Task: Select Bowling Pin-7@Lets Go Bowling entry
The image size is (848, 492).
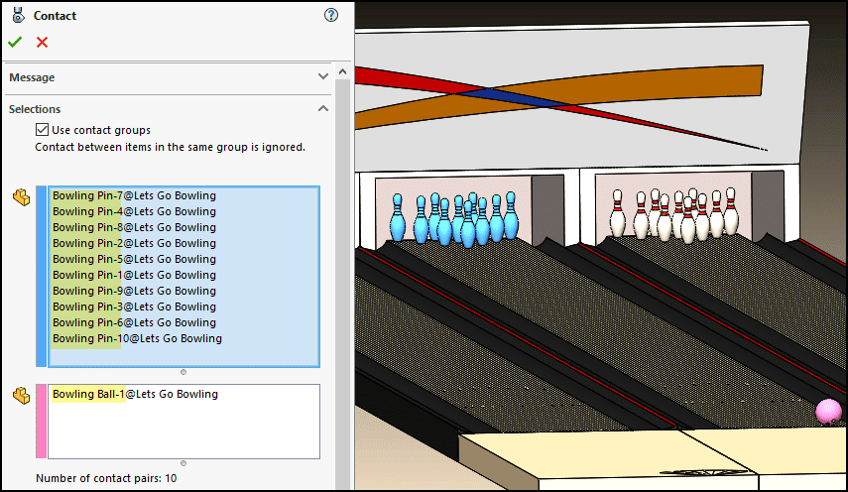Action: coord(134,195)
